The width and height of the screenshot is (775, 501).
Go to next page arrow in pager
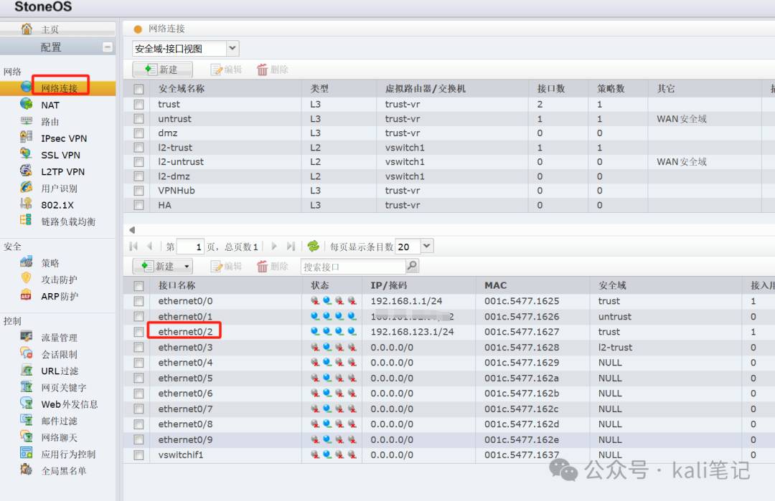click(x=274, y=246)
